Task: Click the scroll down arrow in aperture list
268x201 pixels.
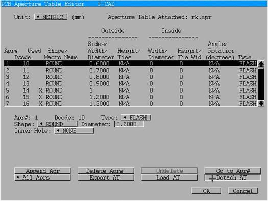Action: tap(261, 103)
